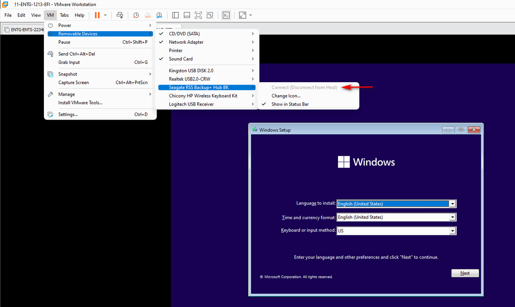The height and width of the screenshot is (307, 515).
Task: Open the File menu
Action: [x=8, y=15]
